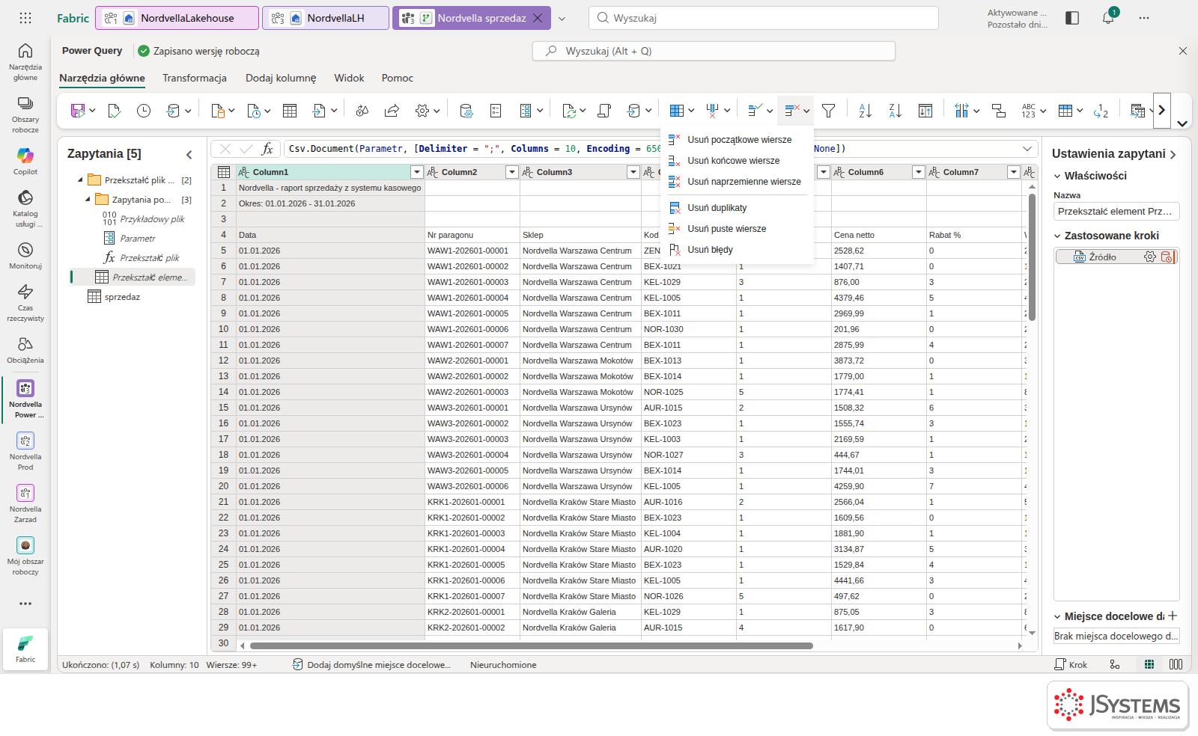Expand the formula bar chevron
The image size is (1198, 736).
(1027, 149)
